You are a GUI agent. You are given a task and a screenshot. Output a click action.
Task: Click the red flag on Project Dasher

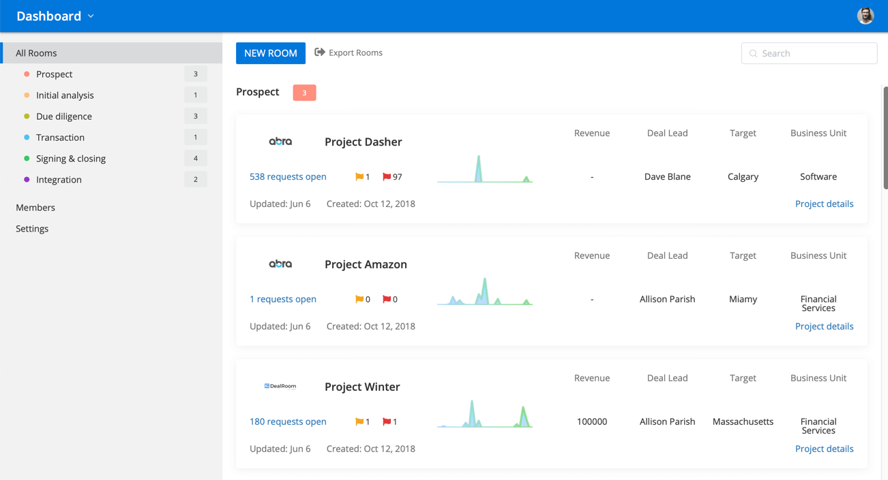pos(387,177)
